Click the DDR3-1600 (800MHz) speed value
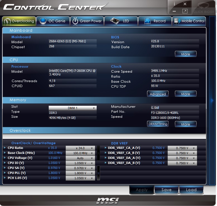 [x=175, y=118]
